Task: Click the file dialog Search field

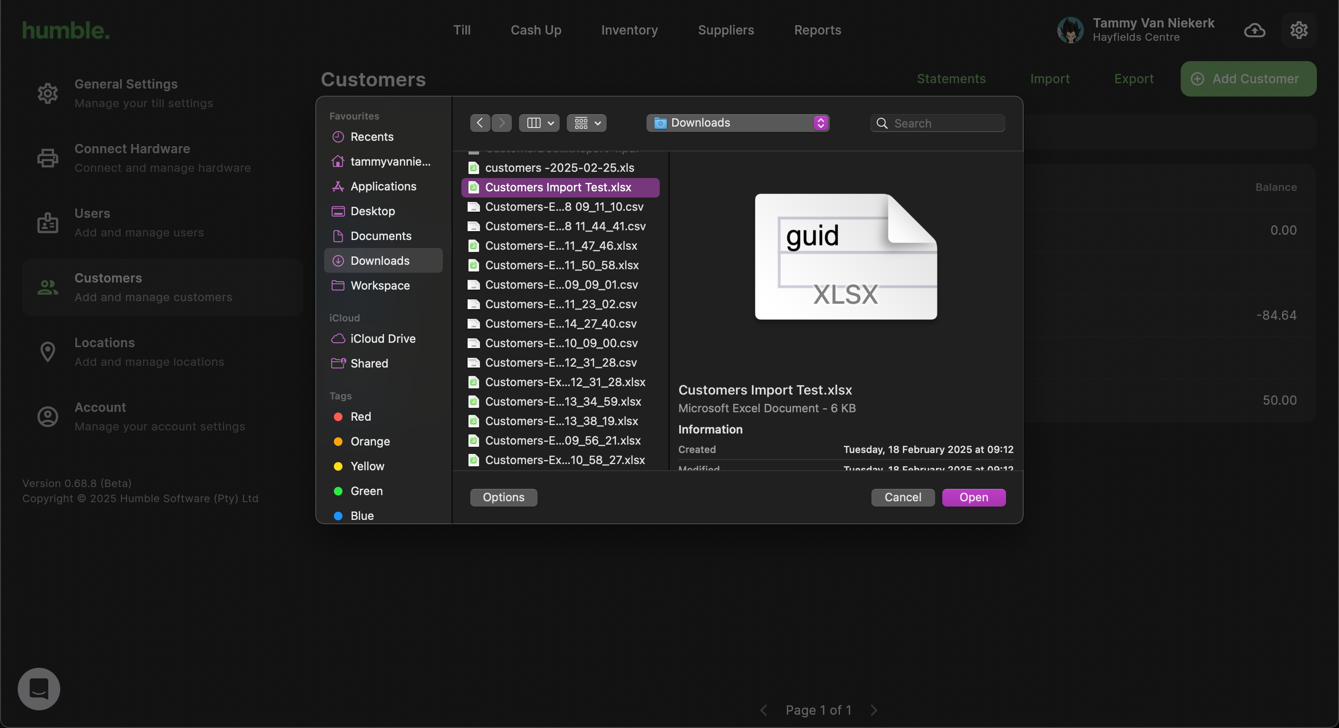Action: 937,123
